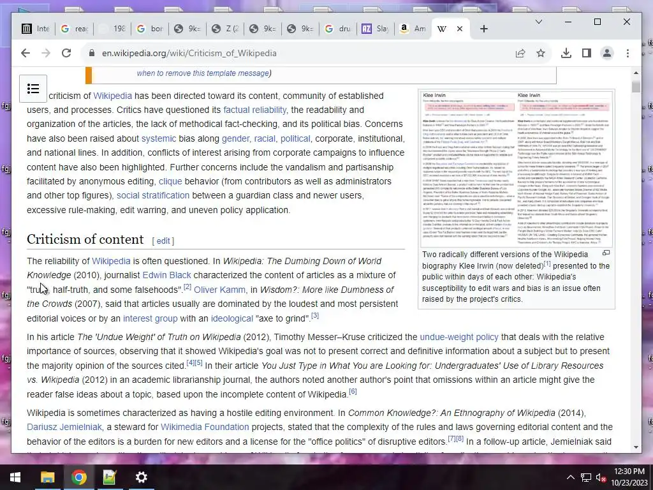Screen dimensions: 653x490
Task: Open Chrome downloads icon
Action: coord(566,54)
